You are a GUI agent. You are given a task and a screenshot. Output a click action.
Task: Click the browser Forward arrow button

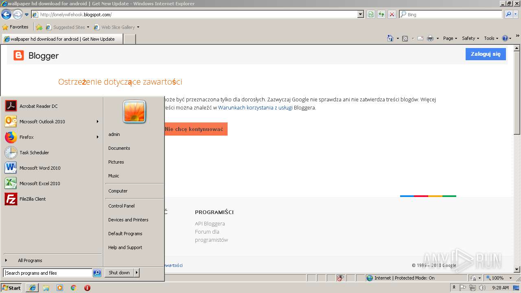coord(18,15)
